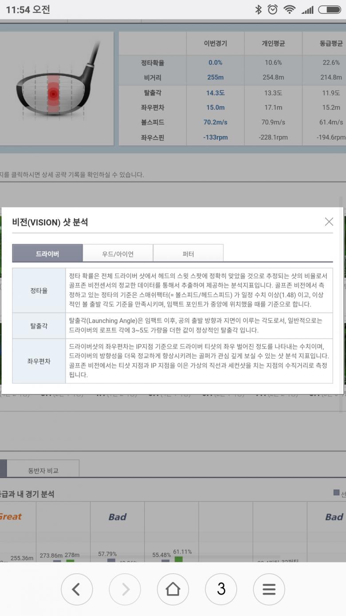The width and height of the screenshot is (346, 616).
Task: Tap the Bluetooth status icon
Action: (258, 9)
